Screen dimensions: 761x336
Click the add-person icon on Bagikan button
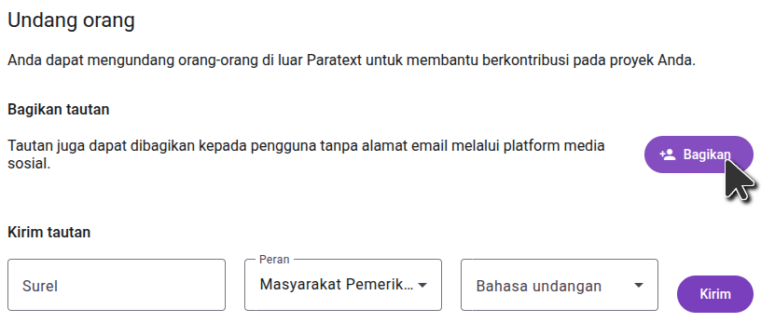coord(668,155)
